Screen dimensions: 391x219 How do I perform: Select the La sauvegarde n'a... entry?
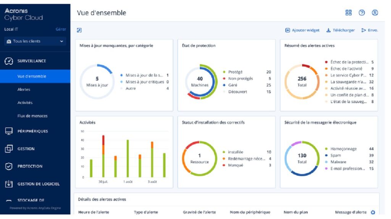pos(349,82)
